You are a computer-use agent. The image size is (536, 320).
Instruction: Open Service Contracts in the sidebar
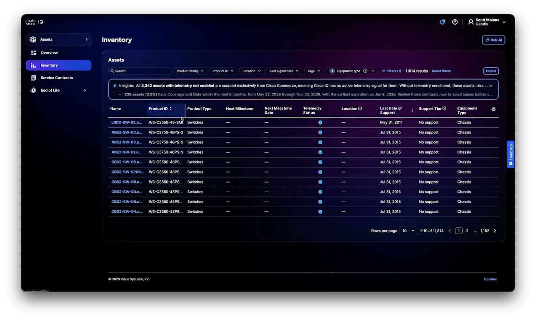pyautogui.click(x=57, y=78)
